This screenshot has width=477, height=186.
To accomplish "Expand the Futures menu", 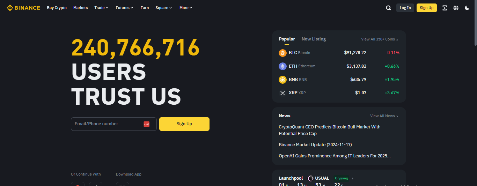I will 124,8.
